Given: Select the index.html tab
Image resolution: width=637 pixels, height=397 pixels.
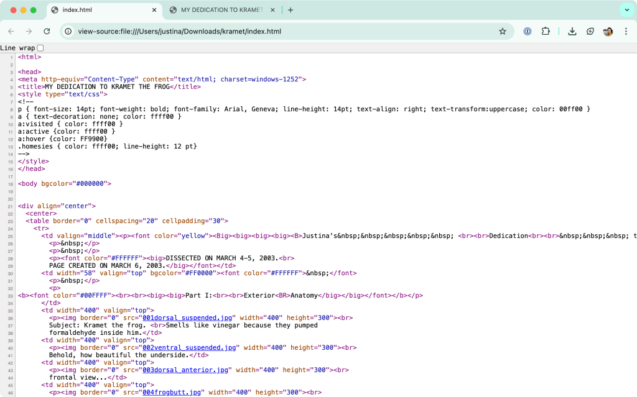Looking at the screenshot, I should [100, 10].
